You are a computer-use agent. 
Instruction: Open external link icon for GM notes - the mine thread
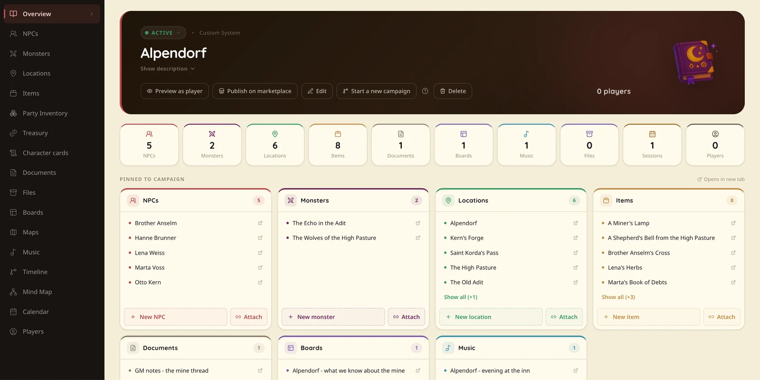click(x=260, y=370)
